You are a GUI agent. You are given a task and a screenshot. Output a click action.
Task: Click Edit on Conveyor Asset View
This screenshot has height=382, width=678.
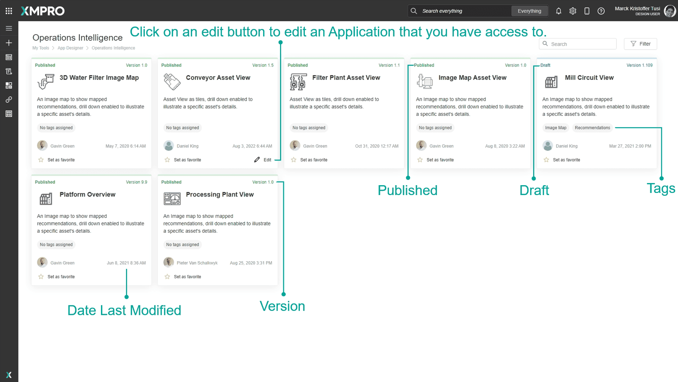pos(263,160)
